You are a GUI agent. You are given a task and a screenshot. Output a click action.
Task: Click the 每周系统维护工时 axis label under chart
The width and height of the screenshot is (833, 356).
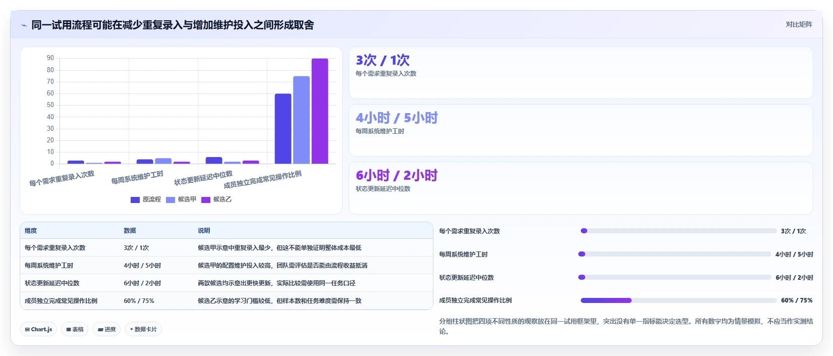tap(137, 177)
